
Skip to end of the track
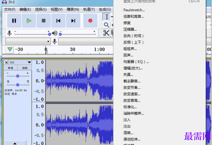(73, 21)
